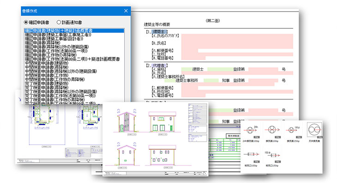Select the highlighted 確認申請書(建築物)+建築計画概要書 row
This screenshot has height=183, width=337.
coord(74,30)
